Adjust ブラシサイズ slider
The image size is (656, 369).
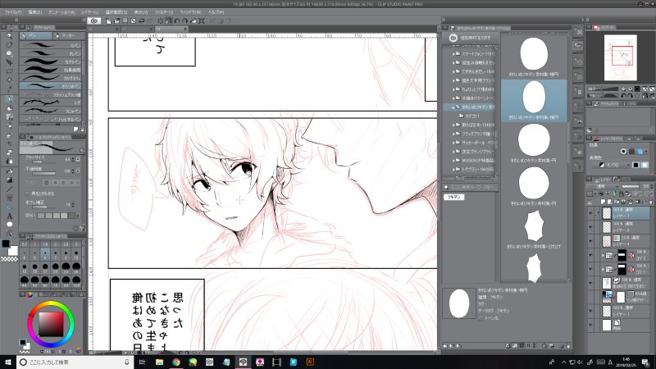[x=44, y=162]
